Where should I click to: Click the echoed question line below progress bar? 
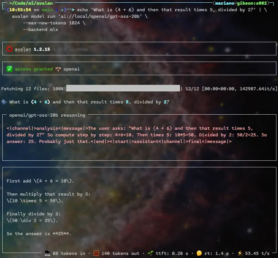click(x=89, y=102)
